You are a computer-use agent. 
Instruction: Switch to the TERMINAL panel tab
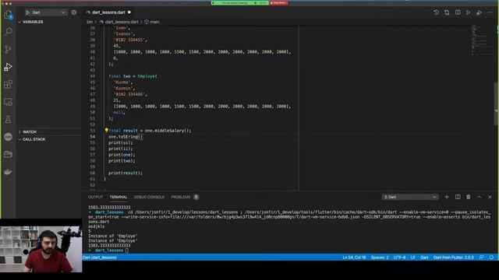point(119,197)
